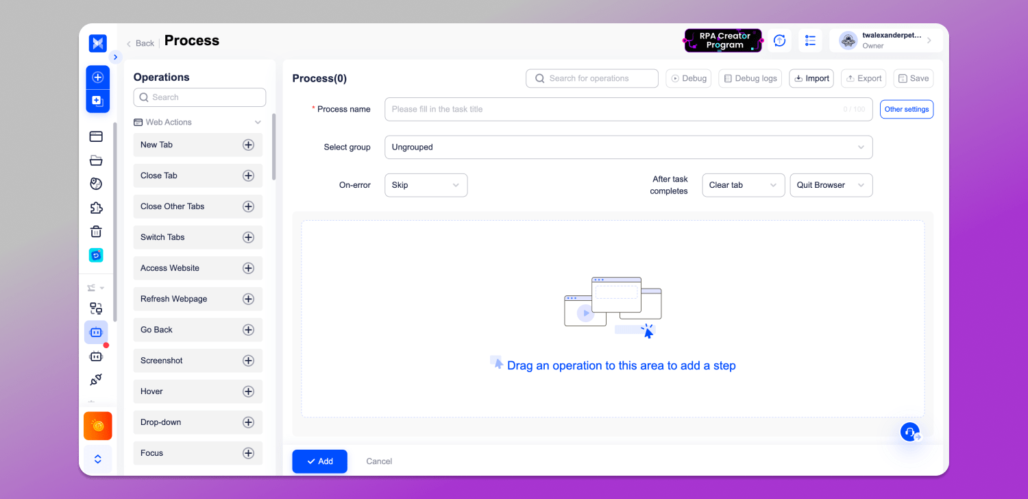Open the Select group dropdown
The width and height of the screenshot is (1028, 499).
click(628, 147)
